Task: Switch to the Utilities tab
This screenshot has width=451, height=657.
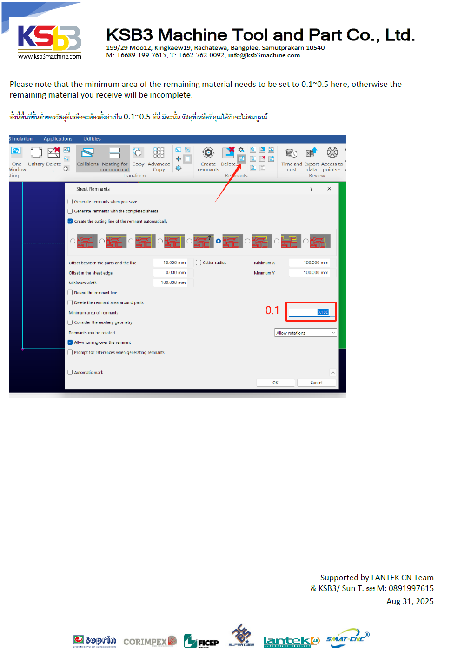Action: [92, 139]
